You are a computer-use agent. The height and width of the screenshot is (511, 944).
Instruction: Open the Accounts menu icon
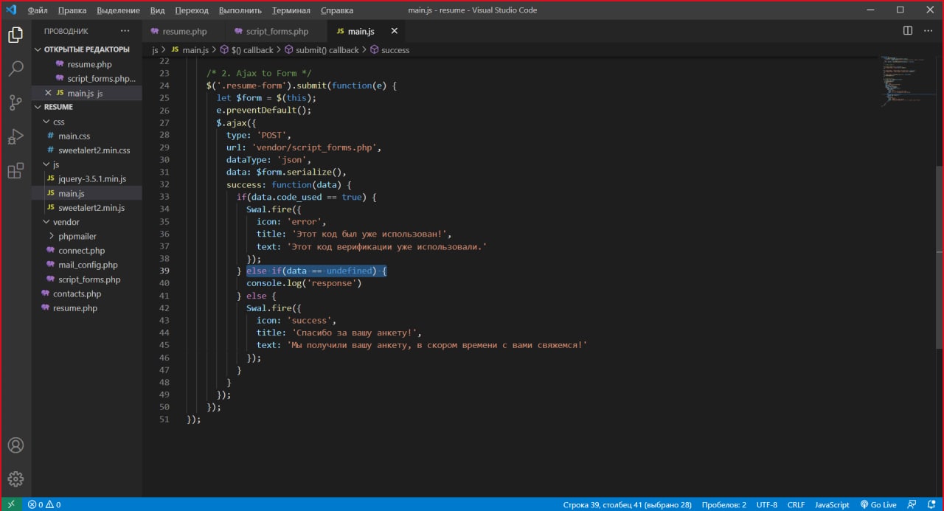point(15,445)
